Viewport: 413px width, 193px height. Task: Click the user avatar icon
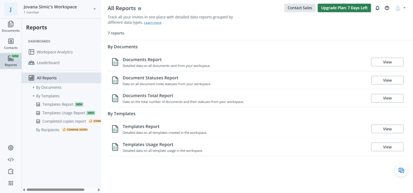tap(398, 8)
